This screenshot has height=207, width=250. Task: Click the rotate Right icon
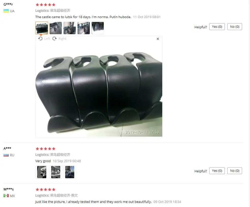[54, 38]
